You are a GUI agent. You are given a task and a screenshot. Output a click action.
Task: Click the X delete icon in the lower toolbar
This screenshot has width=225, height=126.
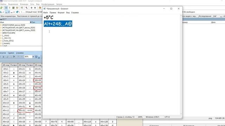point(14,57)
